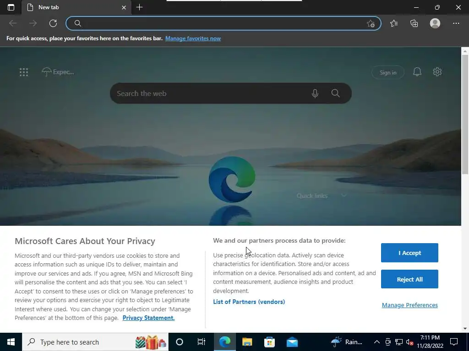Screen dimensions: 469x351
Task: Click Microsoft Edge taskbar icon
Action: 224,342
